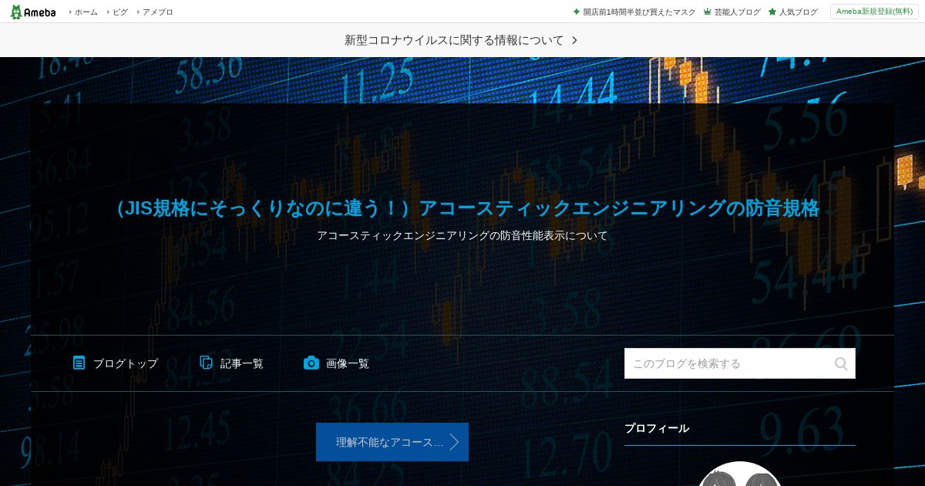Click the crown icon for 芸能人ブログ
This screenshot has height=486, width=925.
[708, 12]
